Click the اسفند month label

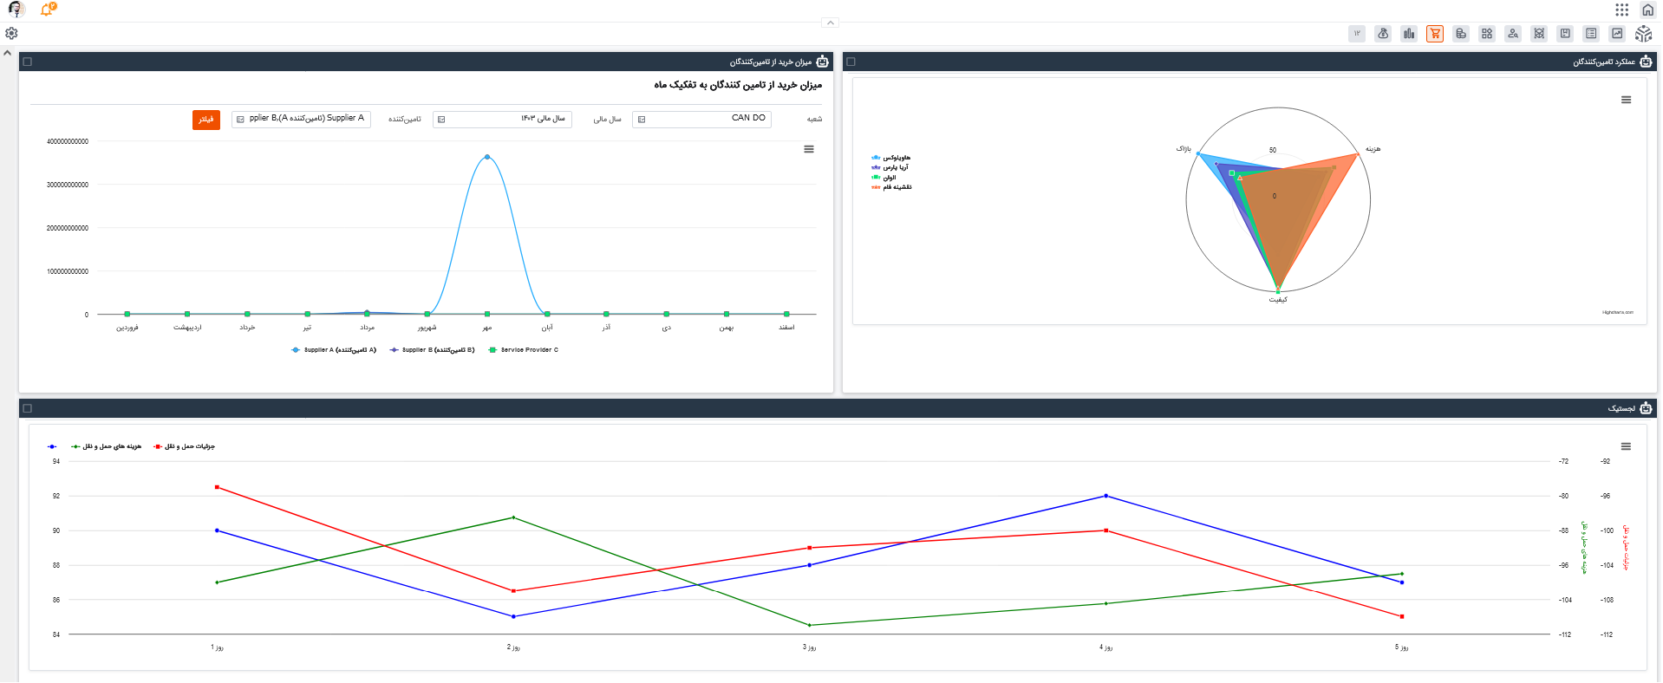(x=786, y=328)
